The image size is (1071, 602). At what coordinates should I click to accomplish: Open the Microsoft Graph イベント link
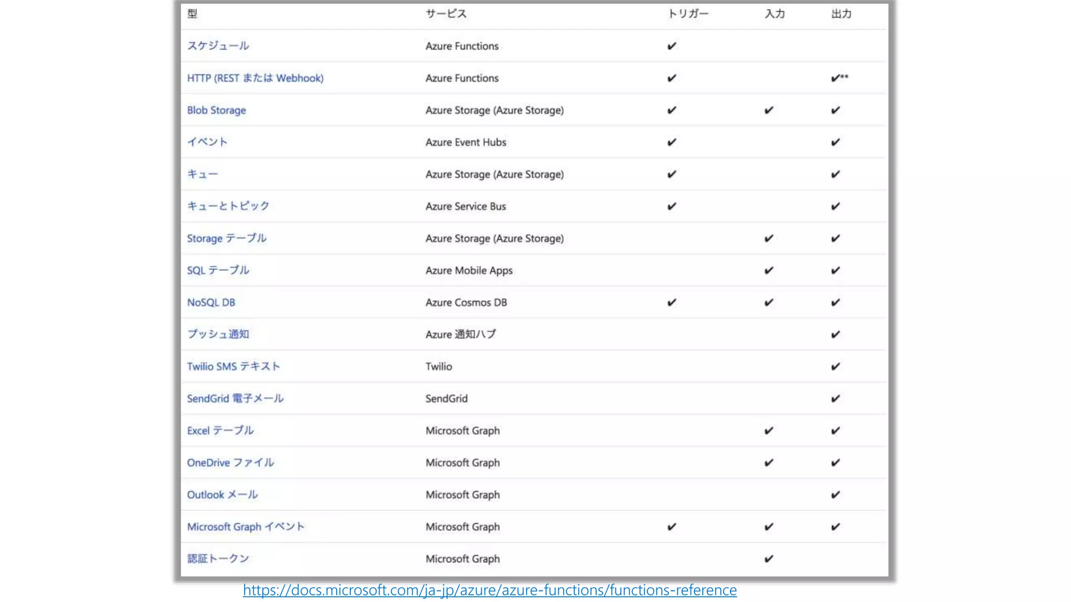pos(246,527)
